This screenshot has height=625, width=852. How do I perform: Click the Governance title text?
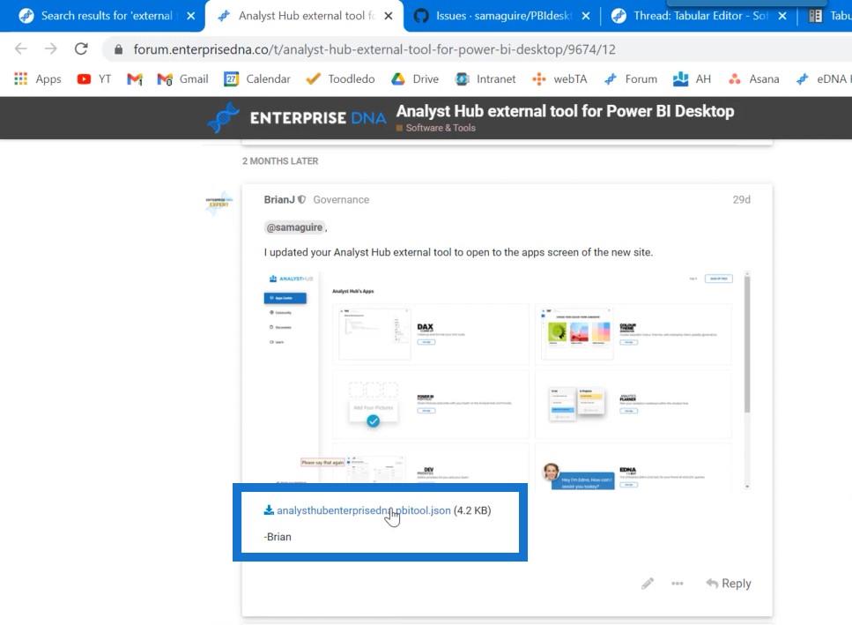(341, 199)
